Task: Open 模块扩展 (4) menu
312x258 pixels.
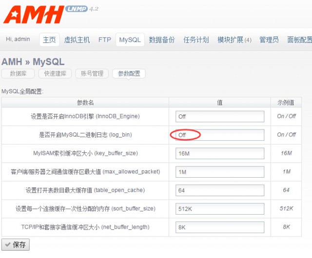Action: click(x=234, y=40)
